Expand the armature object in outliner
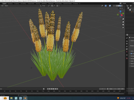 pyautogui.click(x=130, y=12)
